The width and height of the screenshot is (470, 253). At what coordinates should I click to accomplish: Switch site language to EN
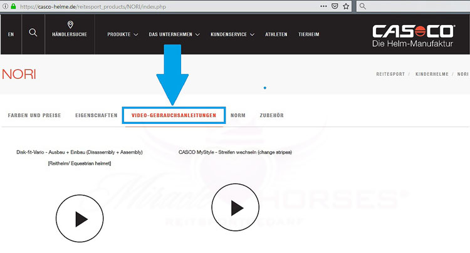click(x=11, y=34)
